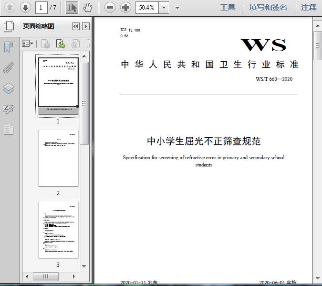Screen dimensions: 322x286
Task: Open the zoom percentage dropdown
Action: 164,8
